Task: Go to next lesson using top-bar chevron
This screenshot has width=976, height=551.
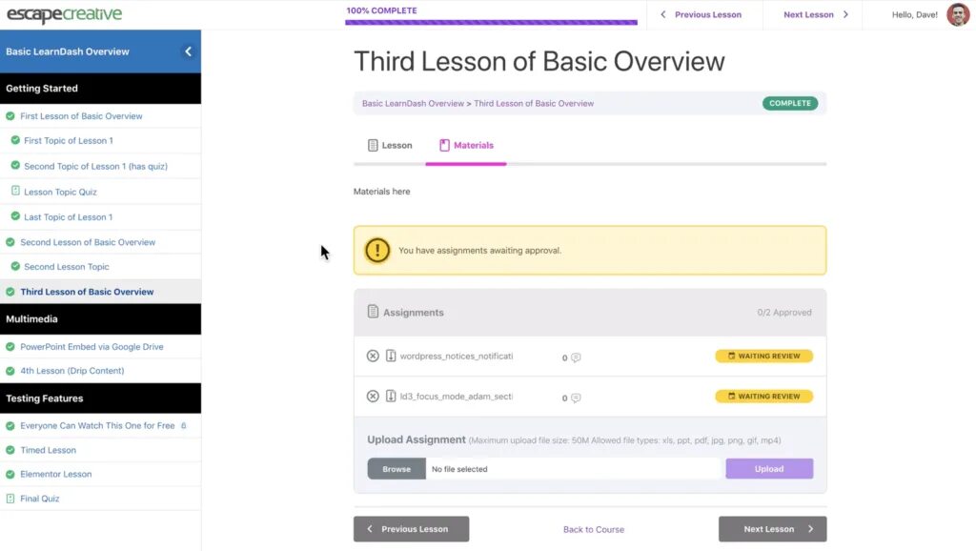Action: pyautogui.click(x=845, y=14)
